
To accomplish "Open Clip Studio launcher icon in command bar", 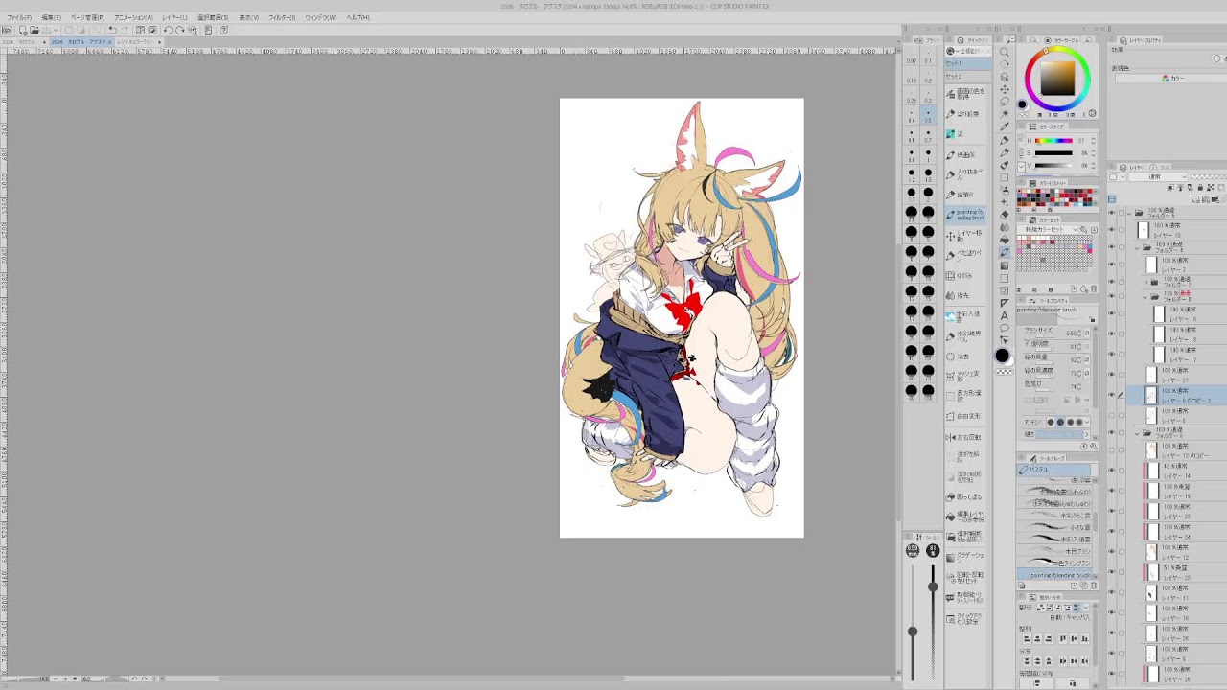I will [7, 31].
